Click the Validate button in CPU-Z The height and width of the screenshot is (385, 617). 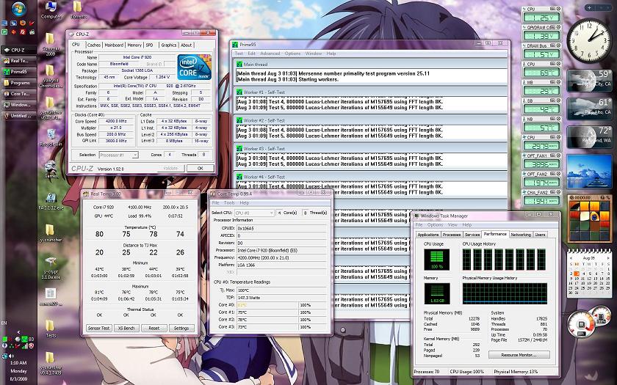click(170, 168)
